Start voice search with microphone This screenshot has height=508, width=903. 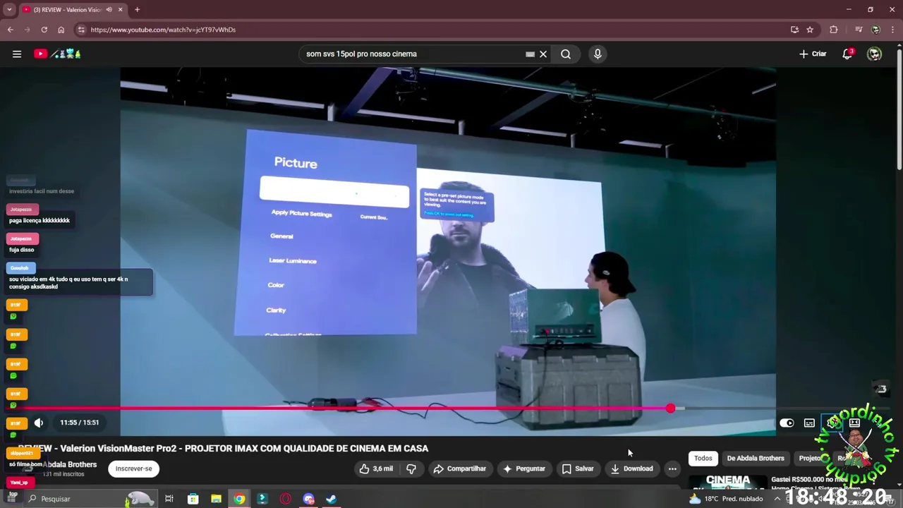point(598,54)
